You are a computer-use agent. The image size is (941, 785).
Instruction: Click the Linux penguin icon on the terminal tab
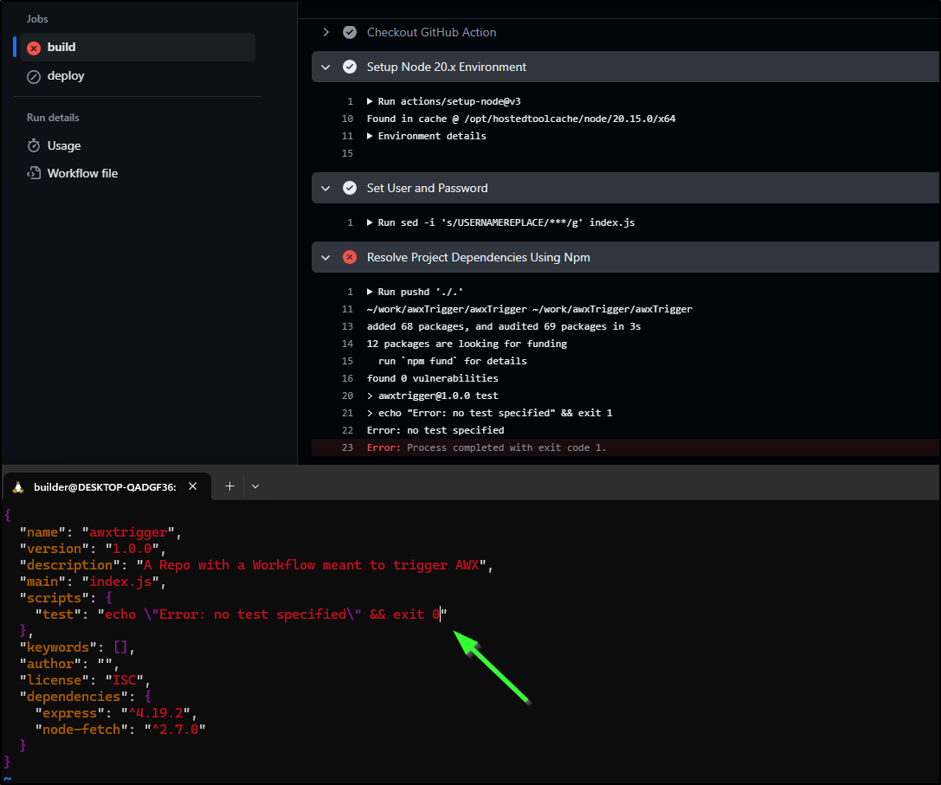[x=18, y=486]
